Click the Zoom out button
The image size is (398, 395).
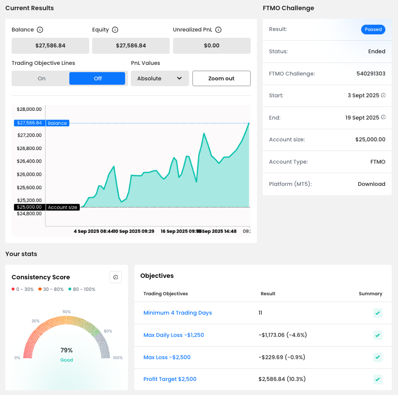(221, 78)
